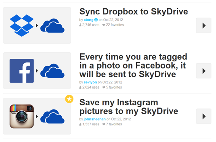The height and width of the screenshot is (142, 216).
Task: Open author profile seviyon
Action: pos(90,82)
